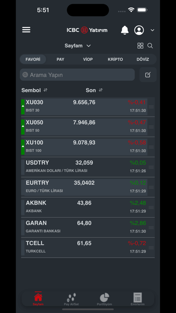
Task: Click the 9.078,93 XU100 value
Action: [84, 143]
